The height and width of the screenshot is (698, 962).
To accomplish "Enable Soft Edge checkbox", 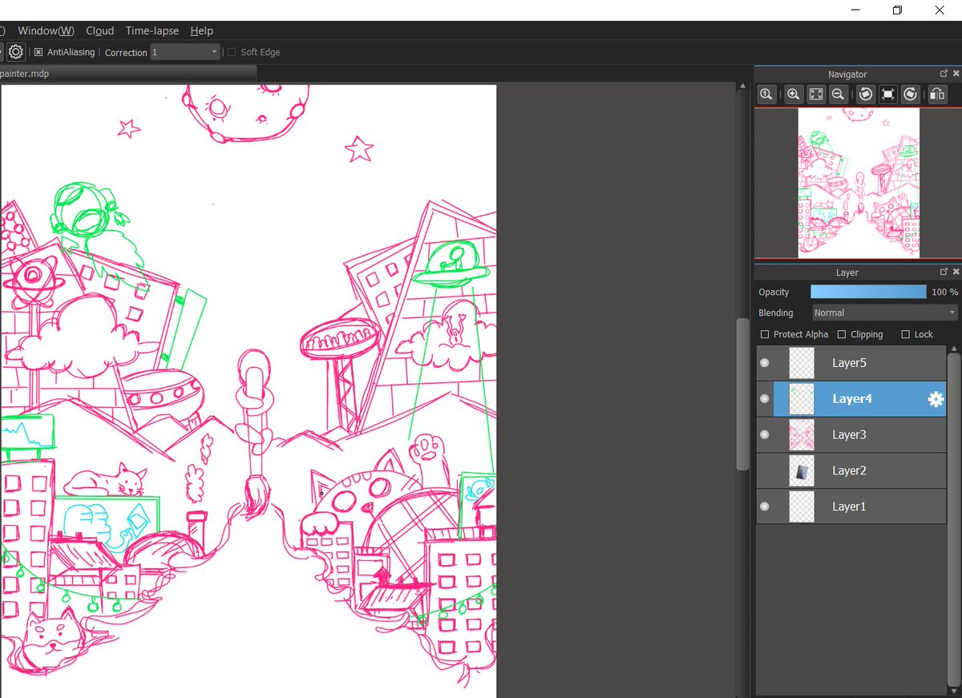I will [232, 52].
